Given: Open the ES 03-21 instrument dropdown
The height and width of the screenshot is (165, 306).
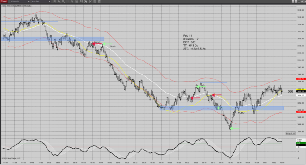Looking at the screenshot, I should (x=20, y=2).
